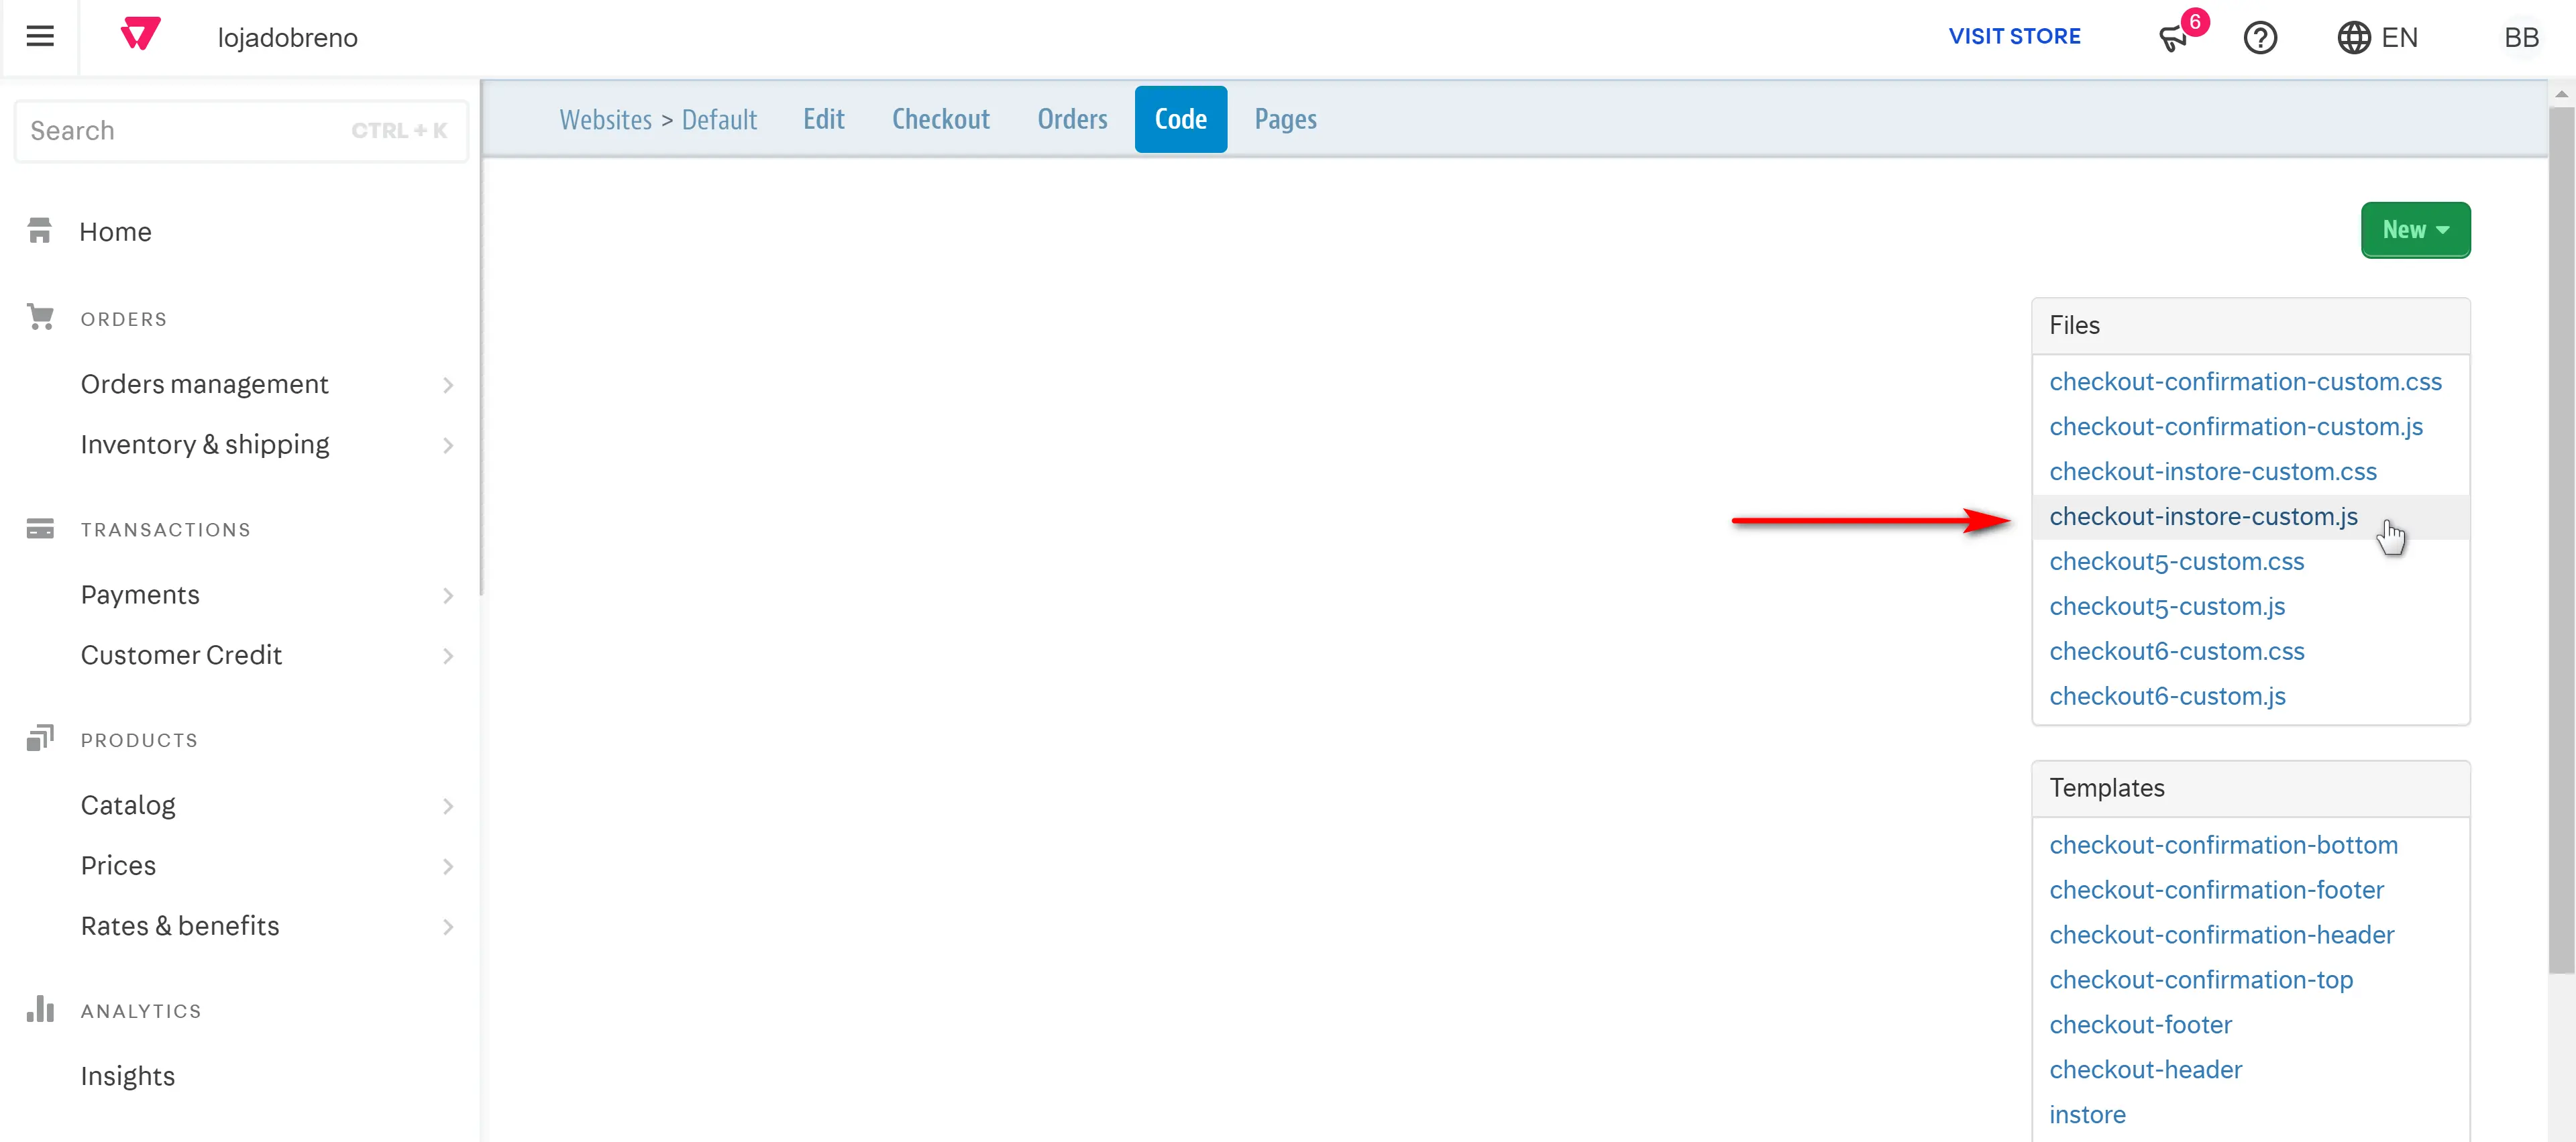Image resolution: width=2576 pixels, height=1142 pixels.
Task: Switch to the Checkout tab
Action: coord(940,118)
